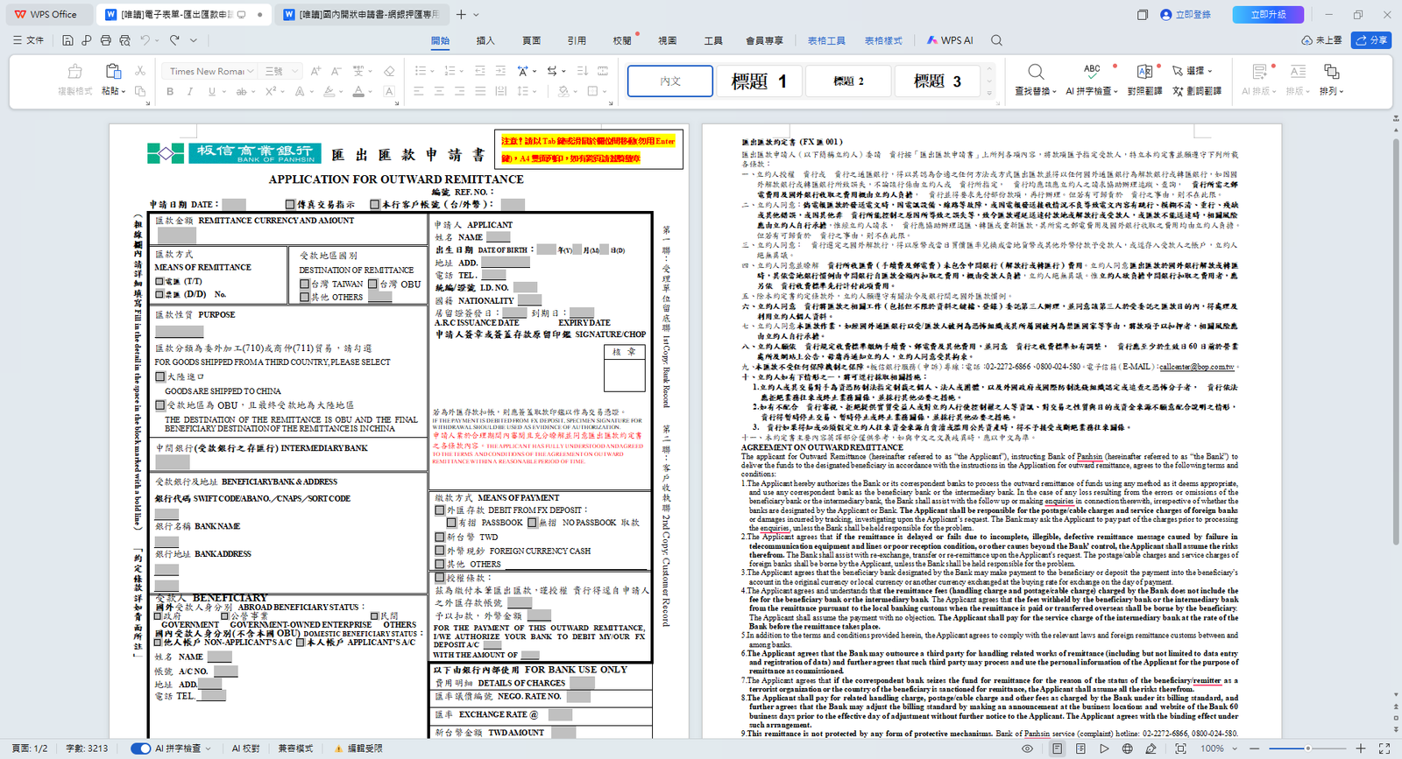Click the Format Painter 複製格式 brush icon
The image size is (1402, 759).
[75, 79]
